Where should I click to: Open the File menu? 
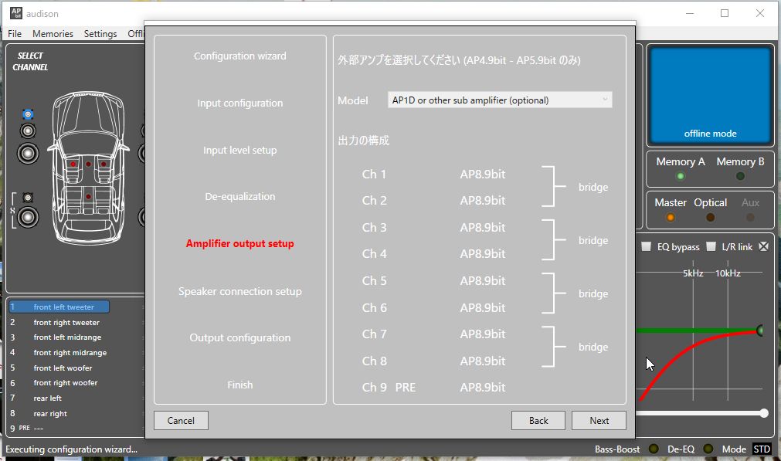click(15, 34)
